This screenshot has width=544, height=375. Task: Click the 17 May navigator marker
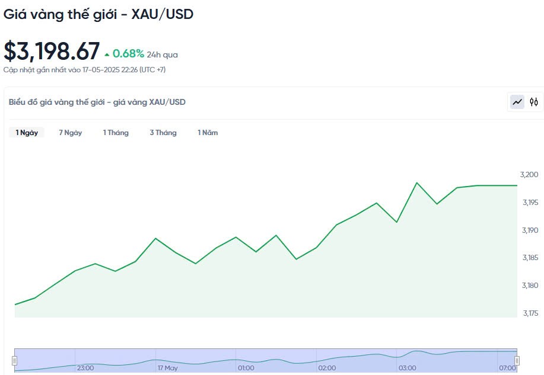(167, 368)
